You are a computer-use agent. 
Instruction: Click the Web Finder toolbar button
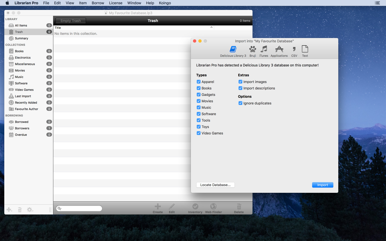click(213, 208)
